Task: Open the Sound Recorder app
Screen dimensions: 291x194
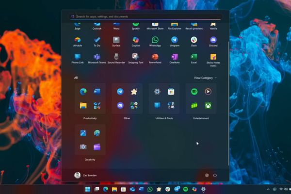Action: point(116,59)
